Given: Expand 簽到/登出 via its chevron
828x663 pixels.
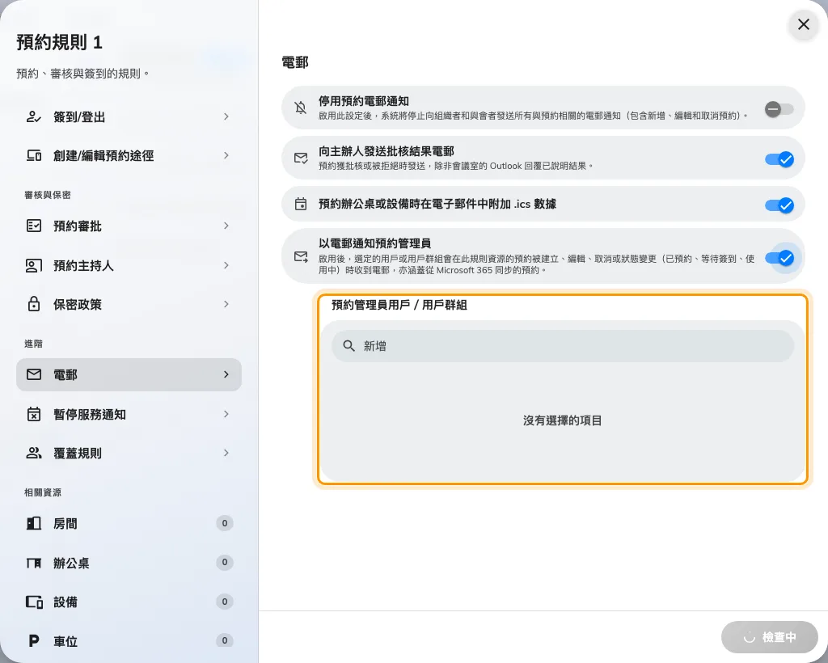Looking at the screenshot, I should coord(226,116).
